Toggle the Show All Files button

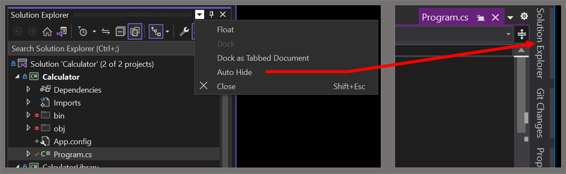135,31
